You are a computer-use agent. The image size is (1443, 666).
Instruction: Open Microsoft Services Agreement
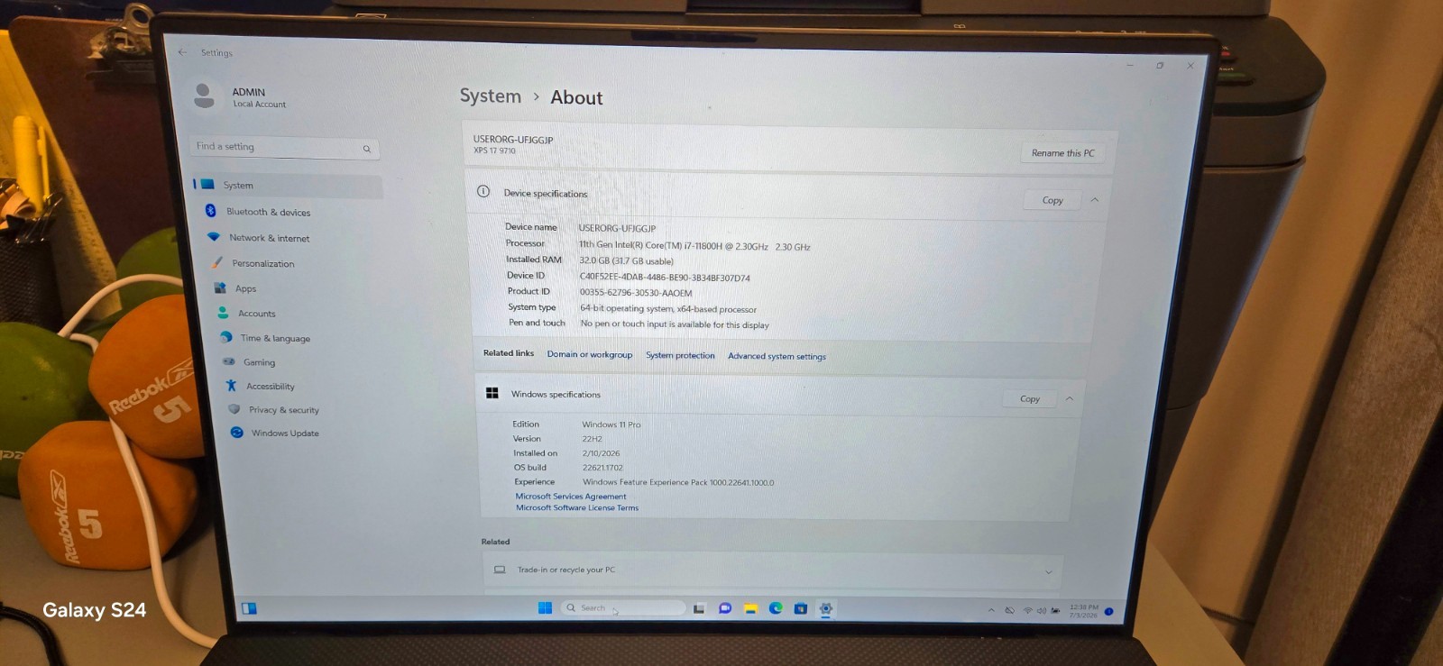(571, 496)
